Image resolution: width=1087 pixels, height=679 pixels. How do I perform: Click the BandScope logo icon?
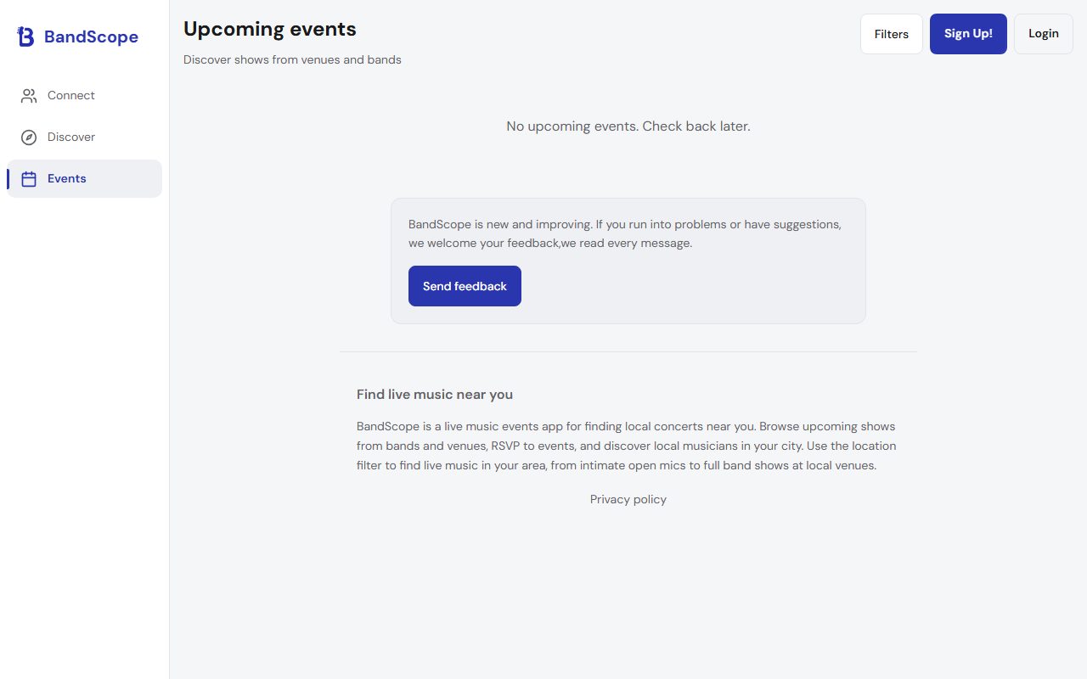(26, 36)
